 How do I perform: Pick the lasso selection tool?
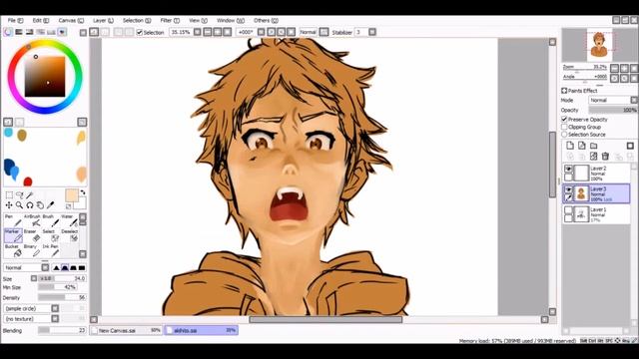(x=20, y=195)
